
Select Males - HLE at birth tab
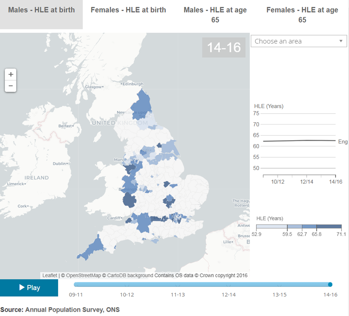(41, 10)
